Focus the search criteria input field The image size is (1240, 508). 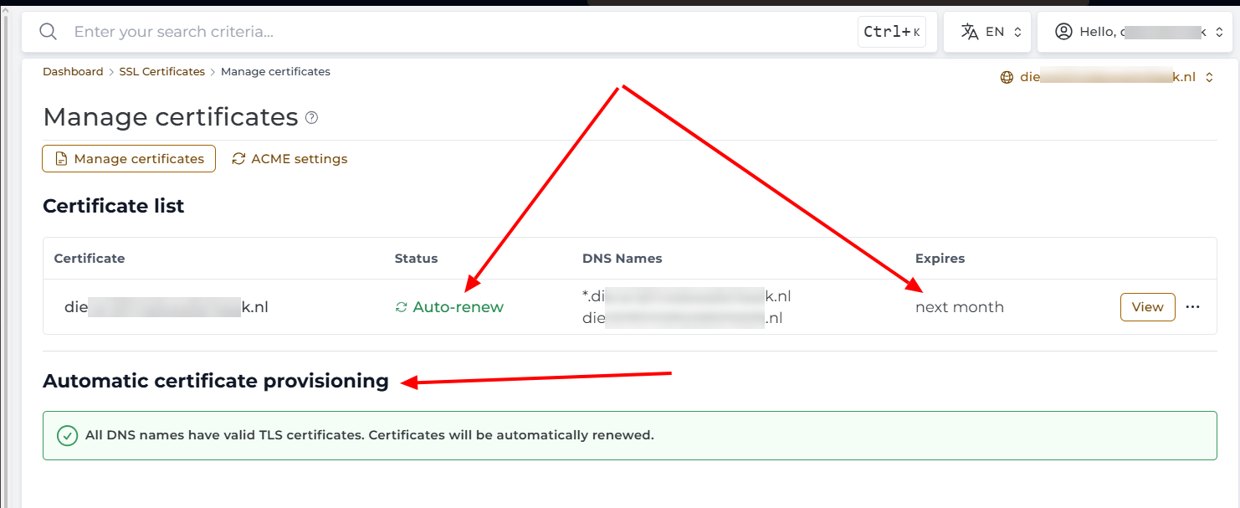point(462,32)
